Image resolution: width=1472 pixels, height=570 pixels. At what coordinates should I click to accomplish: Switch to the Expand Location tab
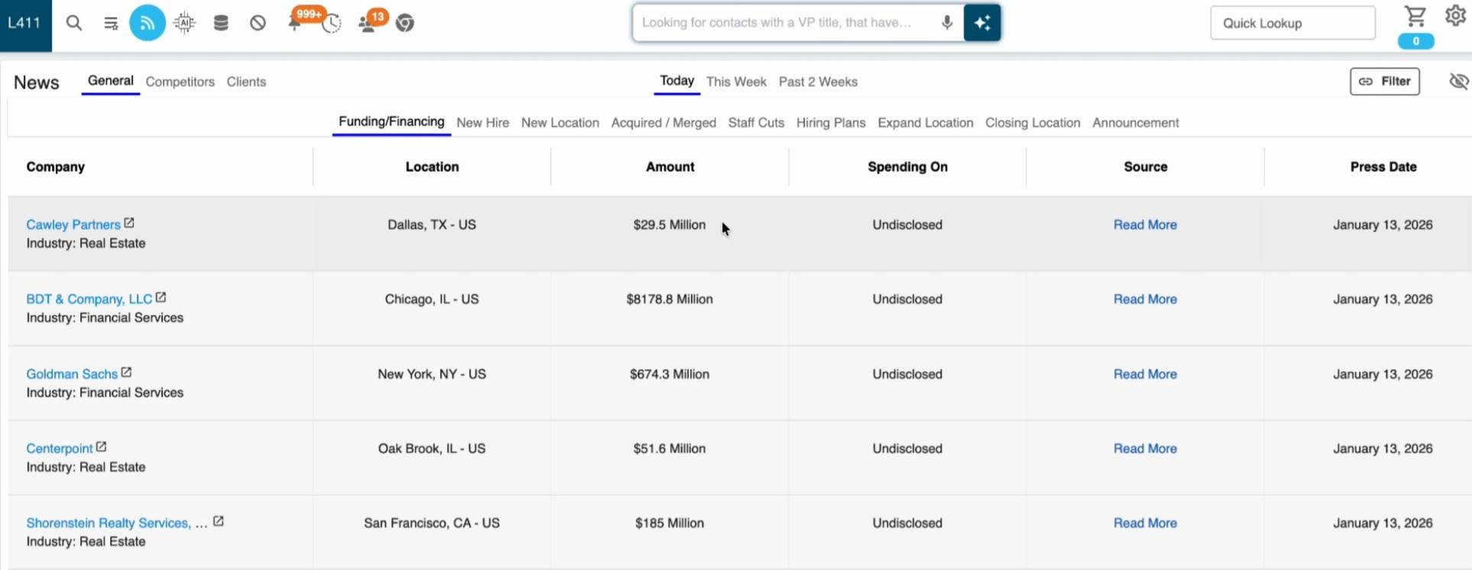click(x=926, y=123)
